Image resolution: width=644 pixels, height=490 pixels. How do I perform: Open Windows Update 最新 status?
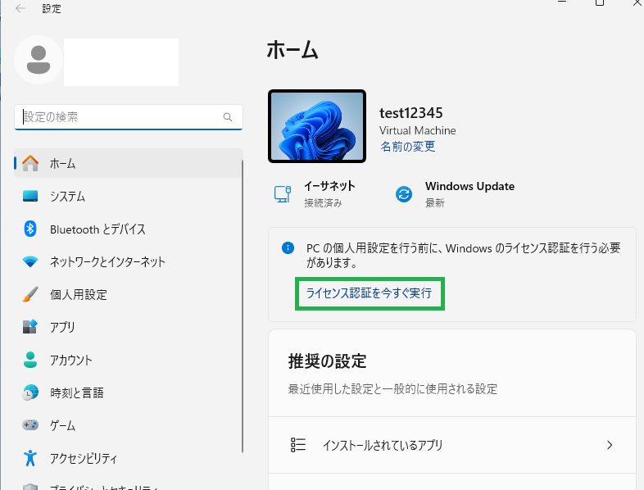coord(455,194)
